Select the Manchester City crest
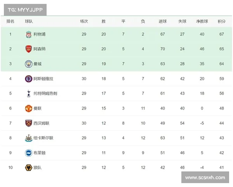This screenshot has height=187, width=233. click(x=28, y=64)
